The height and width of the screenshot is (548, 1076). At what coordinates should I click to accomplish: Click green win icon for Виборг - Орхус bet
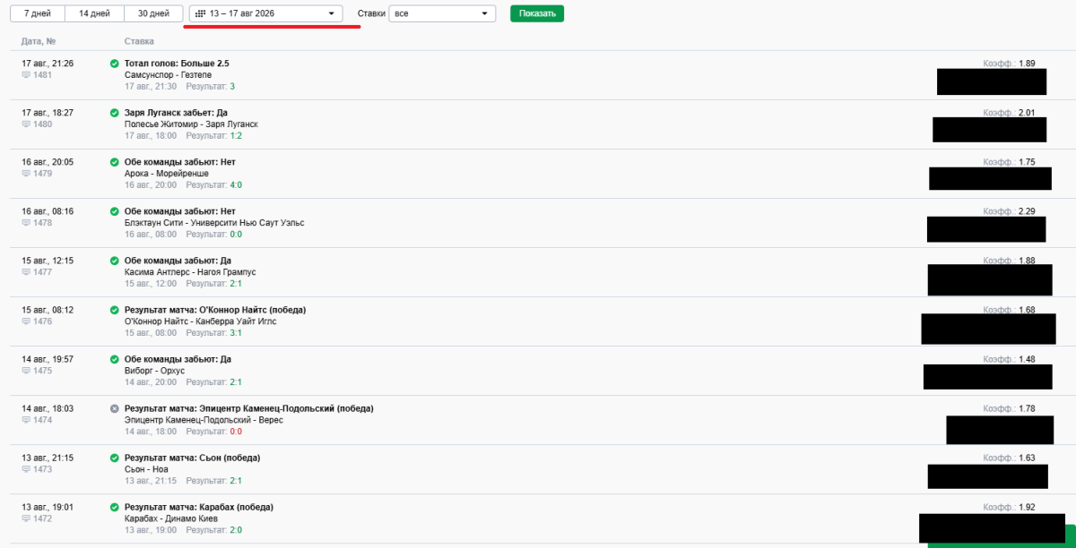pos(114,359)
